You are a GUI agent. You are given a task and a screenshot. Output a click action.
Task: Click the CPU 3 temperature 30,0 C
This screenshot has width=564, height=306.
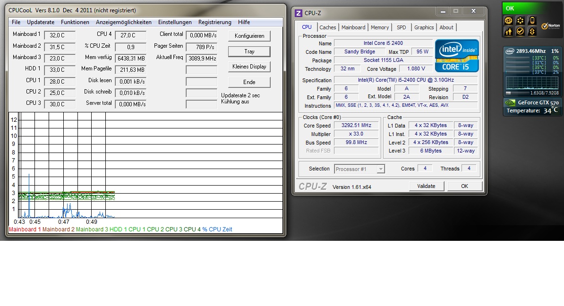pyautogui.click(x=60, y=104)
